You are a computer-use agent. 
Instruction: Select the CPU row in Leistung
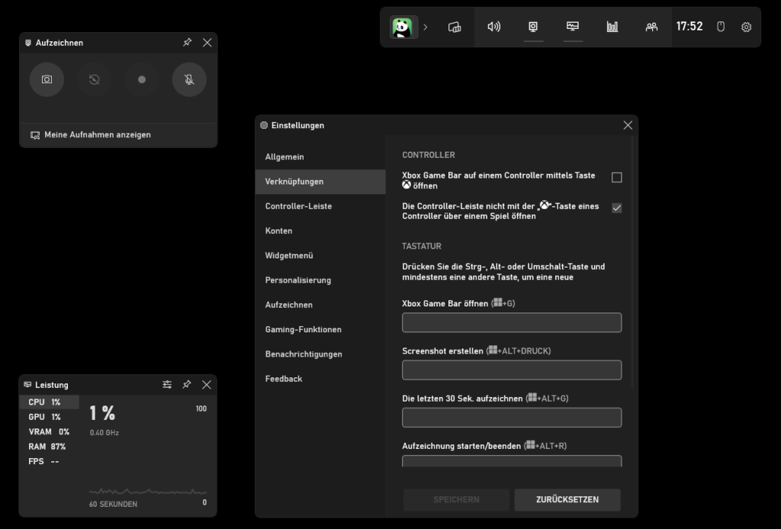tap(49, 402)
